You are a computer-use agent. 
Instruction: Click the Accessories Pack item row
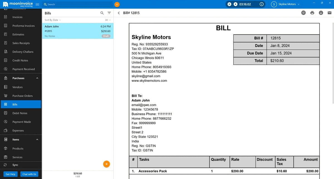pyautogui.click(x=224, y=171)
